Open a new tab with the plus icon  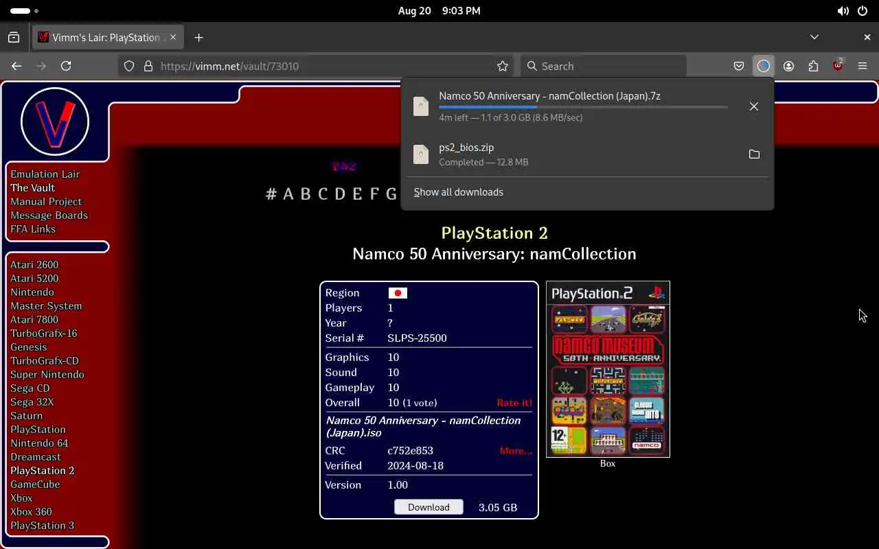(198, 37)
